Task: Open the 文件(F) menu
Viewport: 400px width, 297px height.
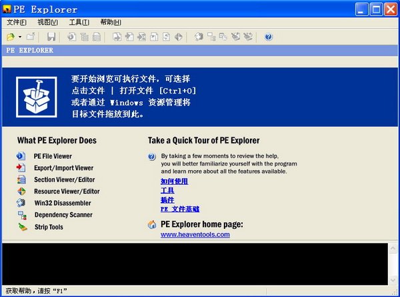Action: [16, 23]
